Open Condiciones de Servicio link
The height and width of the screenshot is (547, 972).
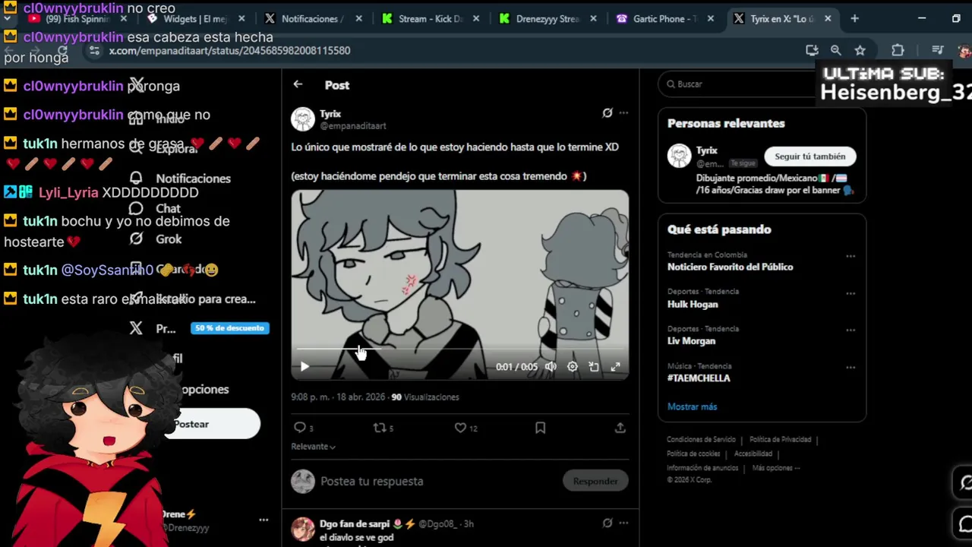pyautogui.click(x=701, y=440)
